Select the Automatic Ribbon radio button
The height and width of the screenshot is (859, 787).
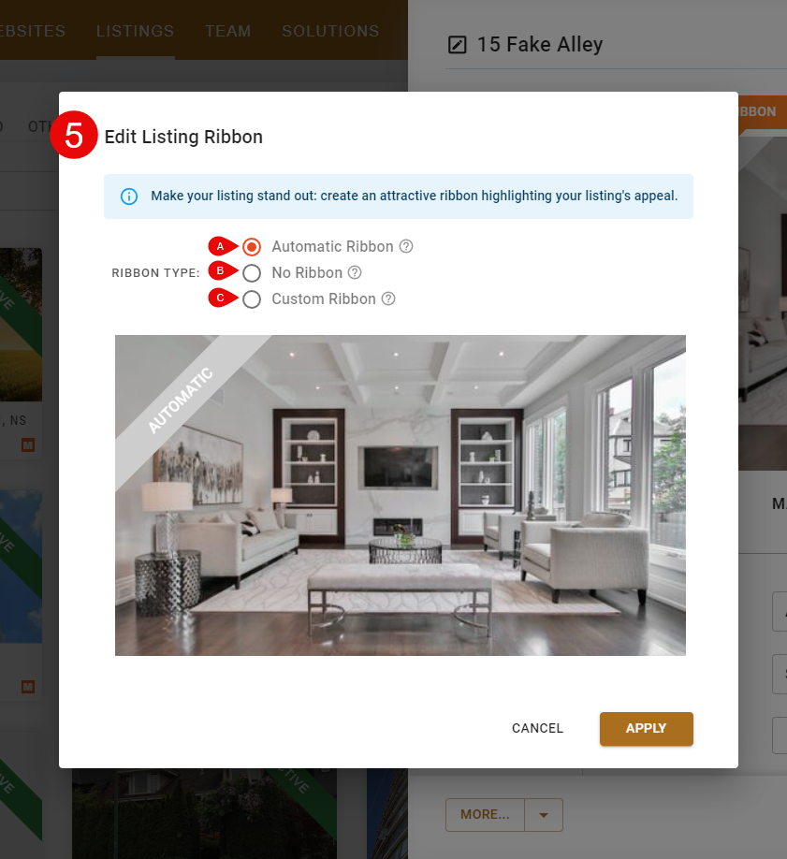tap(252, 247)
